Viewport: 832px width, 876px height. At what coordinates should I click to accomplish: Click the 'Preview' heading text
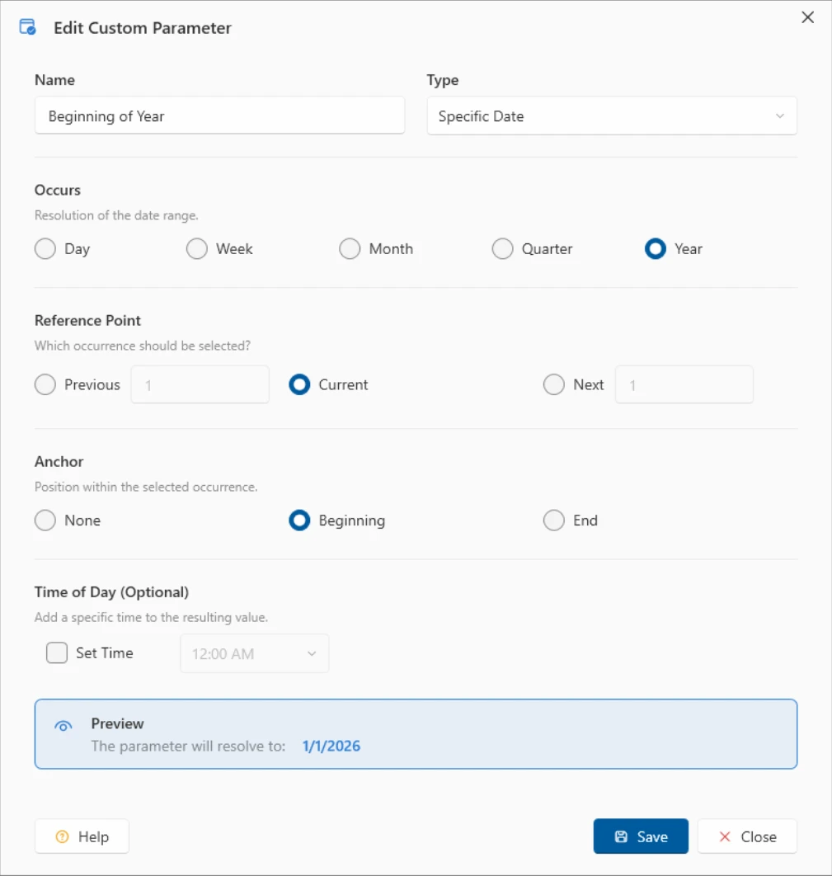point(117,723)
